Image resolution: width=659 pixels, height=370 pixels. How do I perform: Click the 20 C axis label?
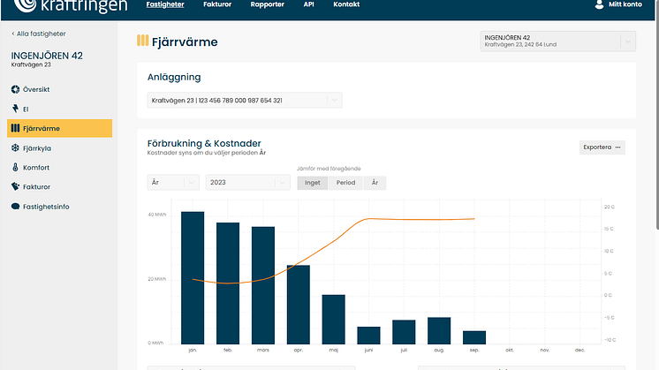click(610, 207)
